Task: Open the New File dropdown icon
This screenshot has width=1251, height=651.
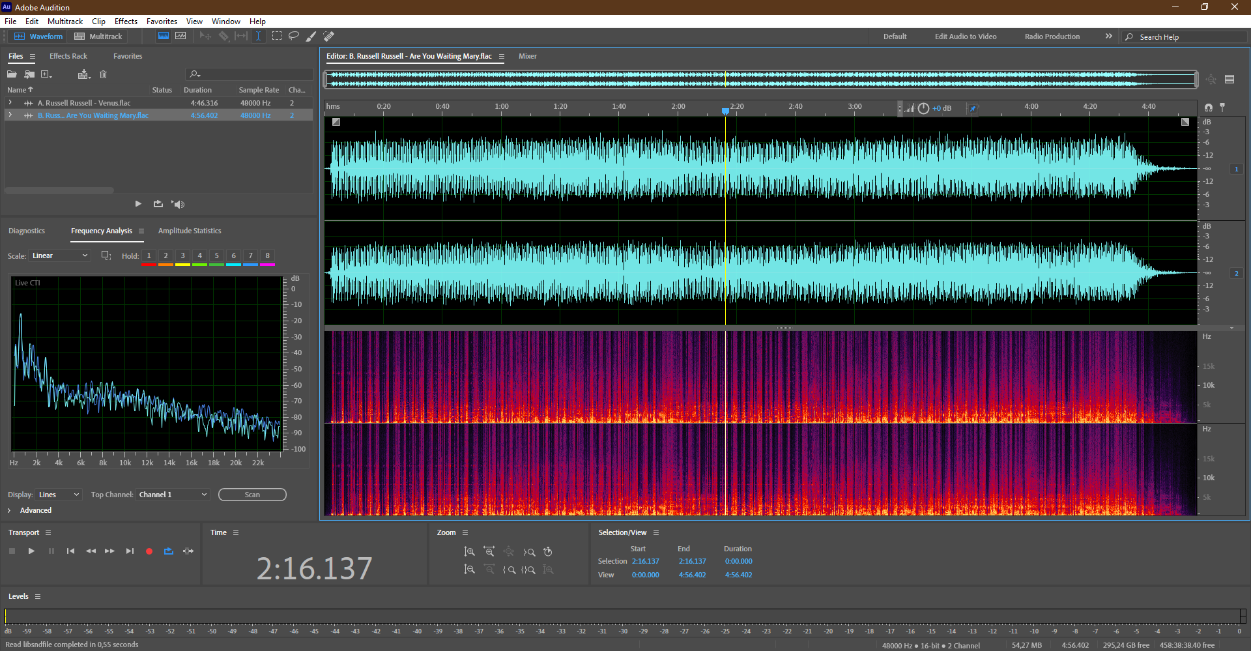Action: 46,74
